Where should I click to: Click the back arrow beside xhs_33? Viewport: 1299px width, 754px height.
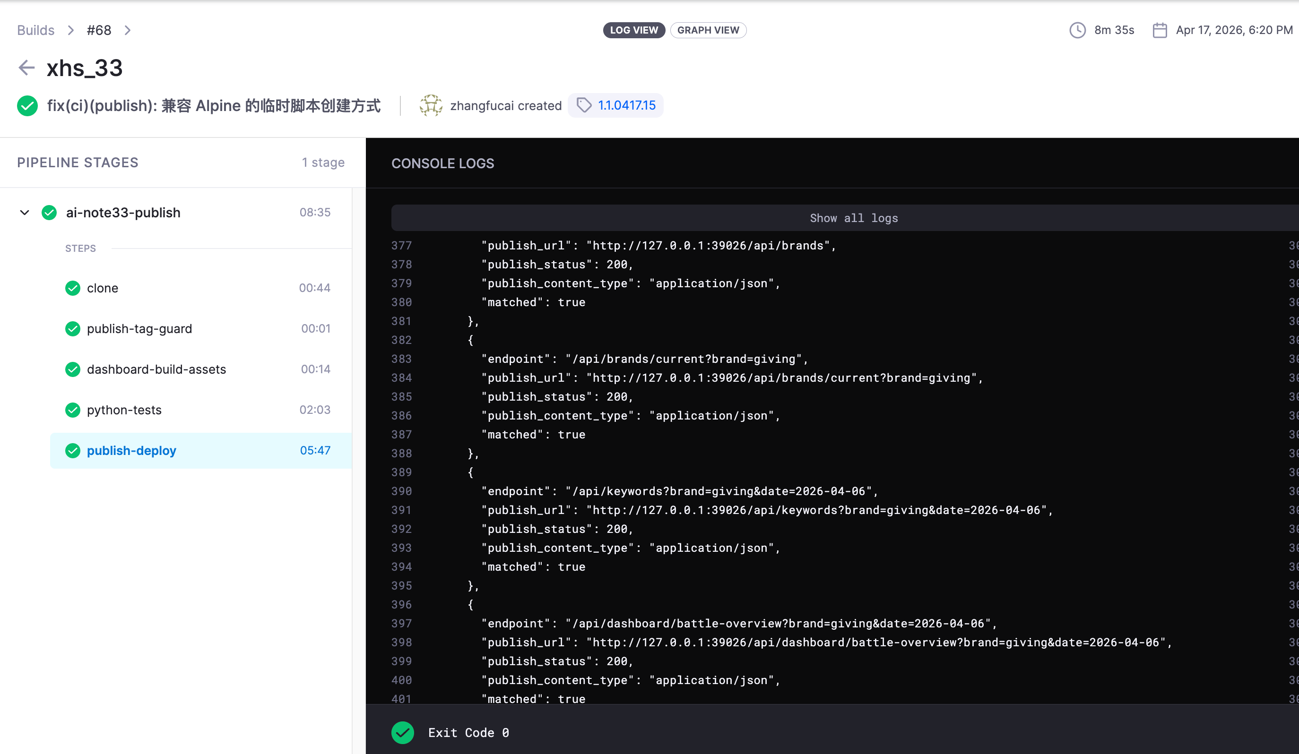click(26, 68)
